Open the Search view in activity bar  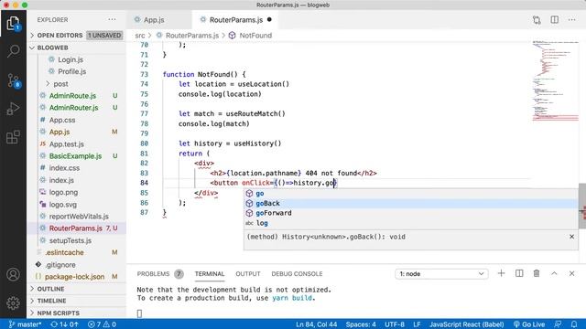pyautogui.click(x=13, y=51)
